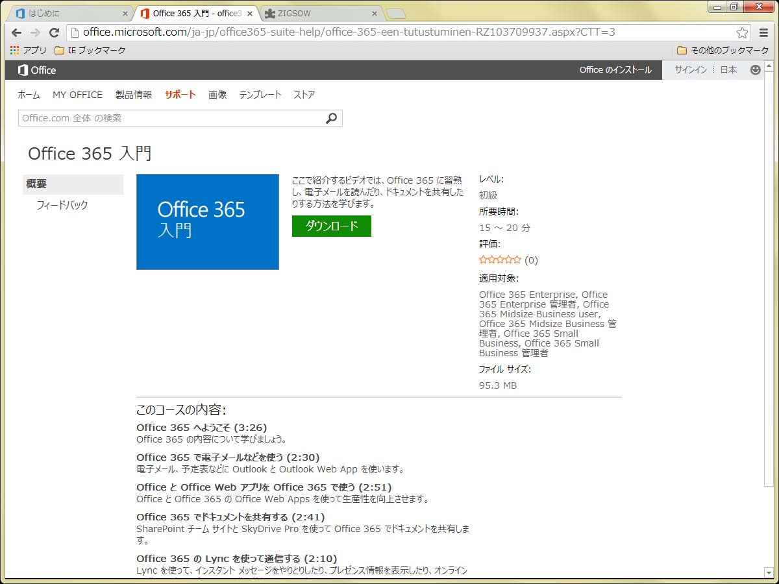
Task: Select 概要 in the sidebar
Action: (73, 184)
